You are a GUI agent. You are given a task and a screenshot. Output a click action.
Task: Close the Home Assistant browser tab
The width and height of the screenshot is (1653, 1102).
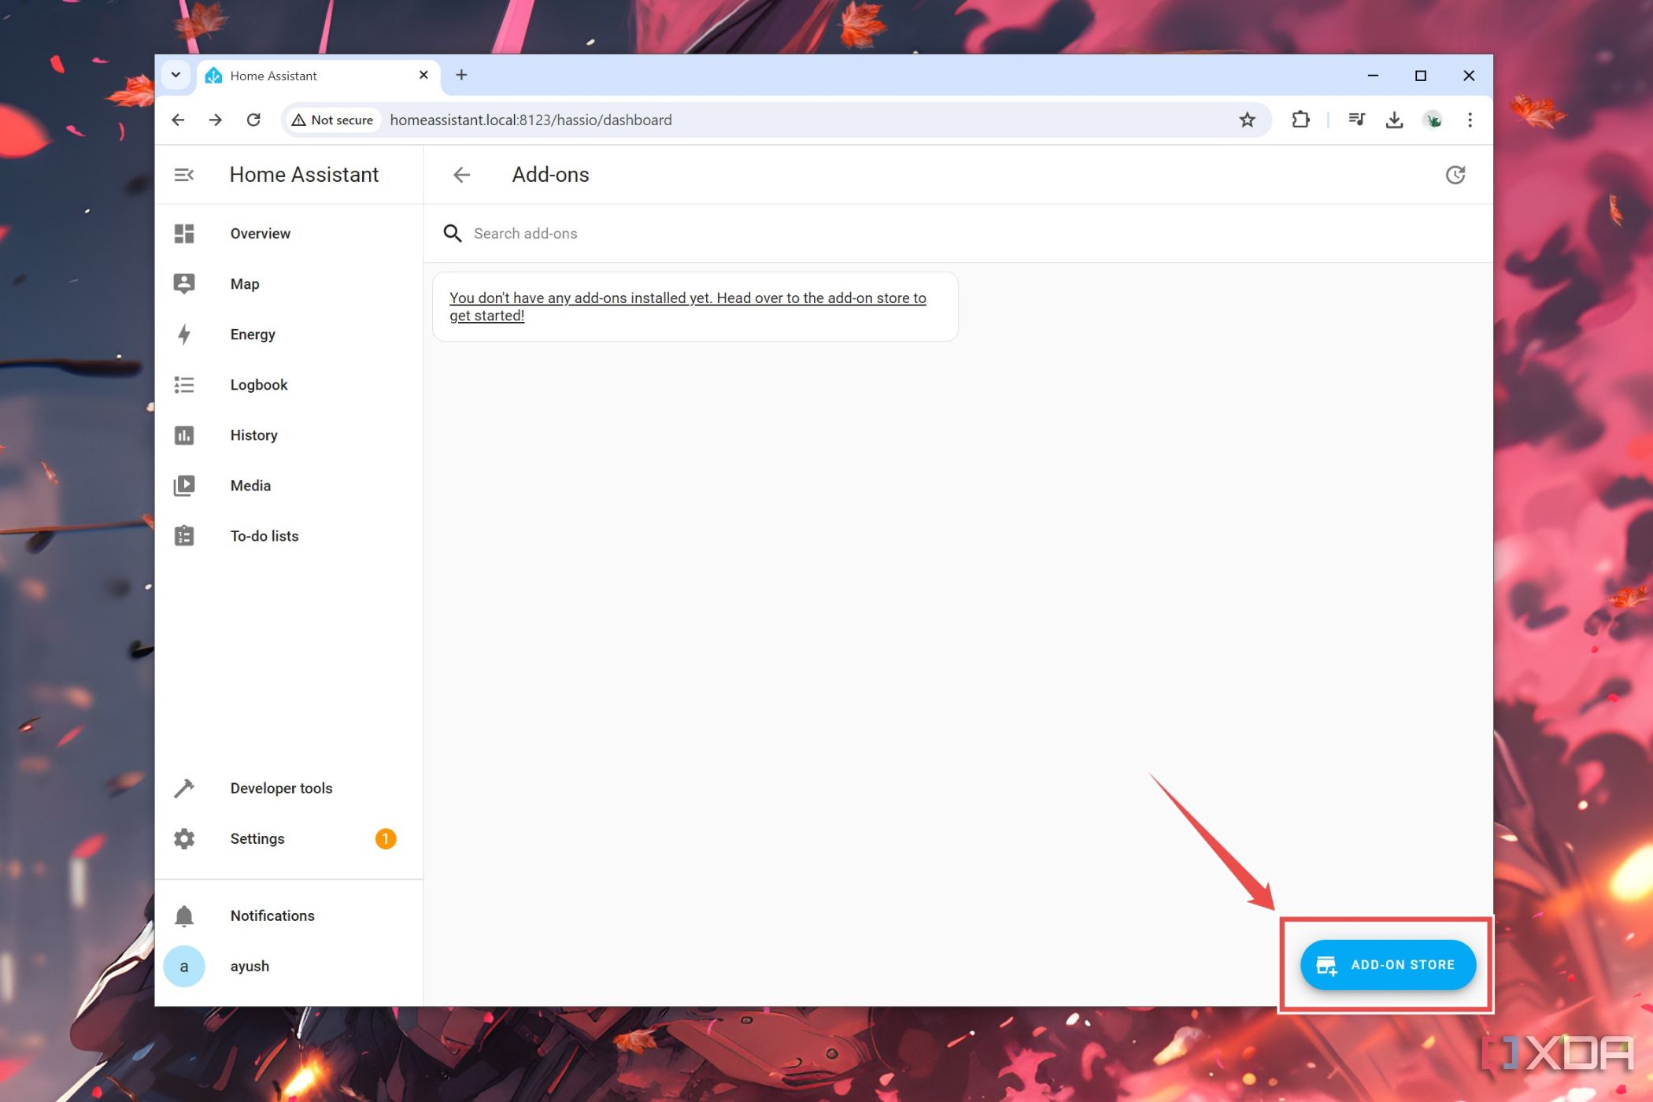click(423, 75)
